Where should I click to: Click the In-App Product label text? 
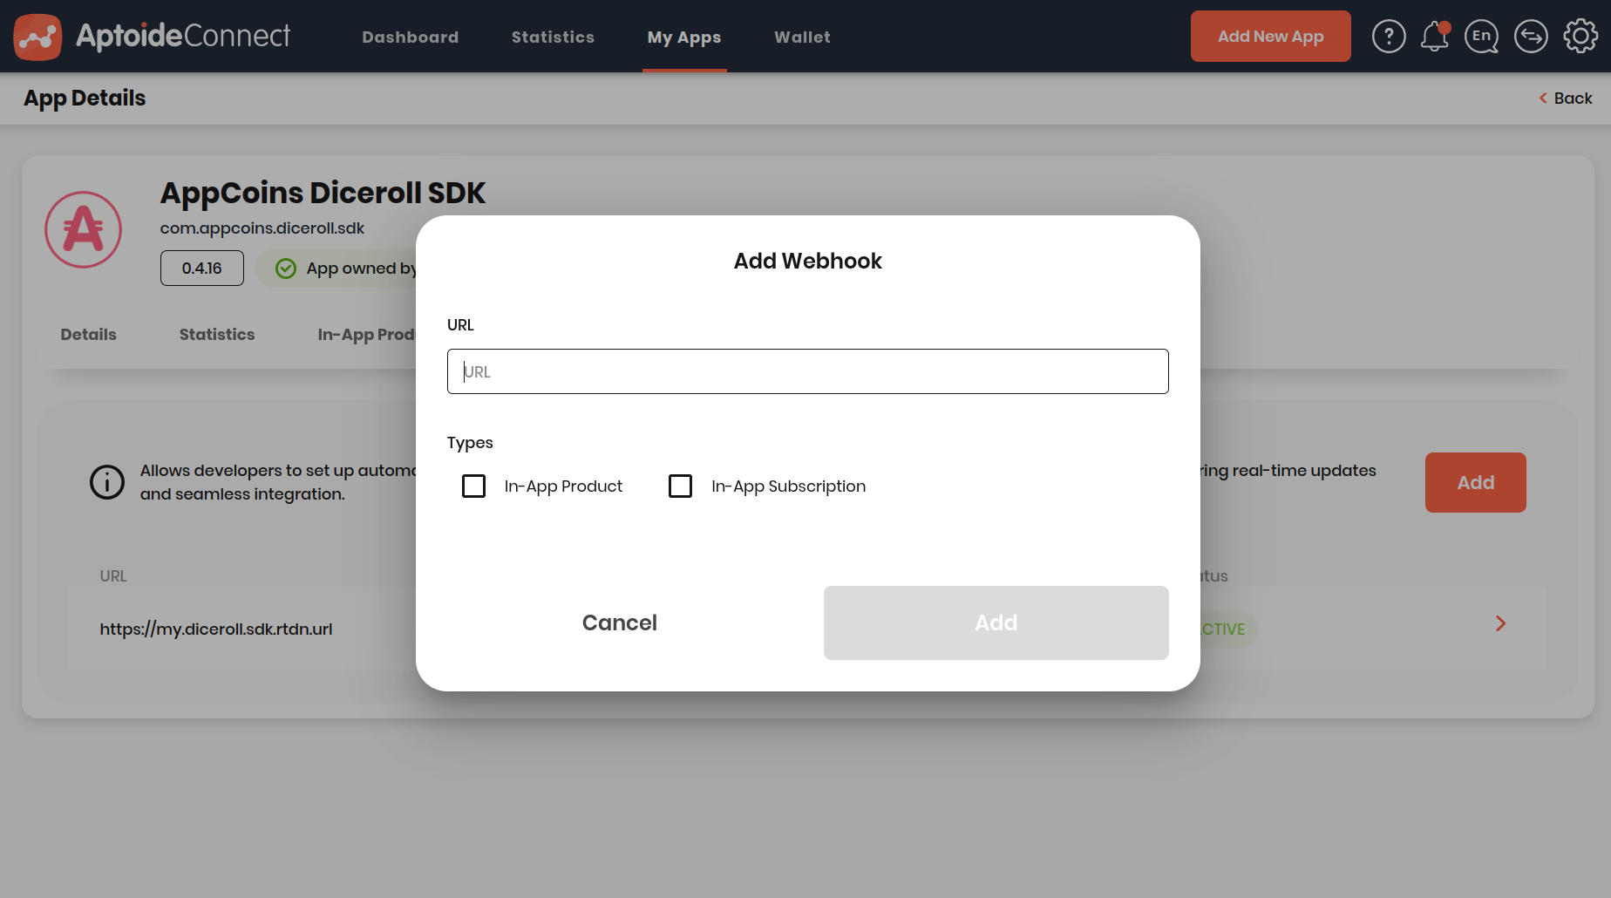tap(563, 486)
